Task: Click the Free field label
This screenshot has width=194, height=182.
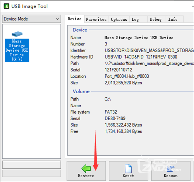Action: click(74, 131)
